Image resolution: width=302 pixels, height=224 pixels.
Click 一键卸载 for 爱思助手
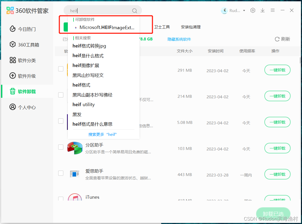click(x=277, y=174)
